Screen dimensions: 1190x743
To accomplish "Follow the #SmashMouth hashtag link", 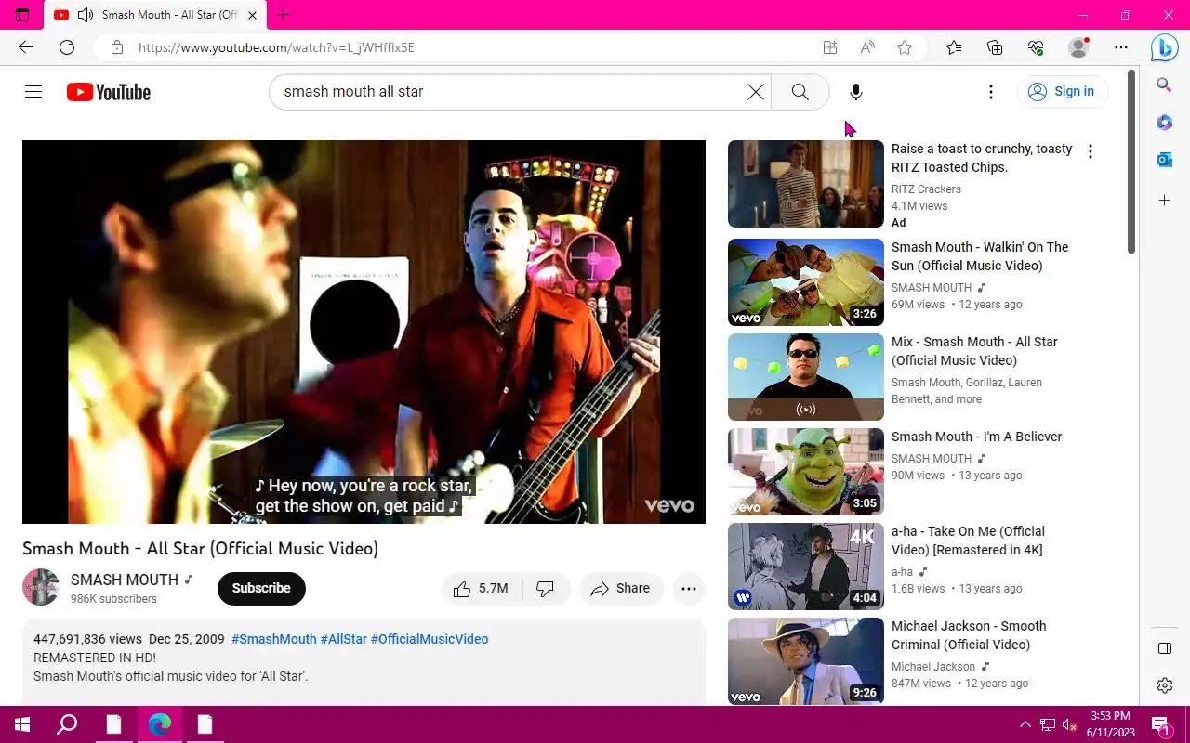I will (x=273, y=639).
